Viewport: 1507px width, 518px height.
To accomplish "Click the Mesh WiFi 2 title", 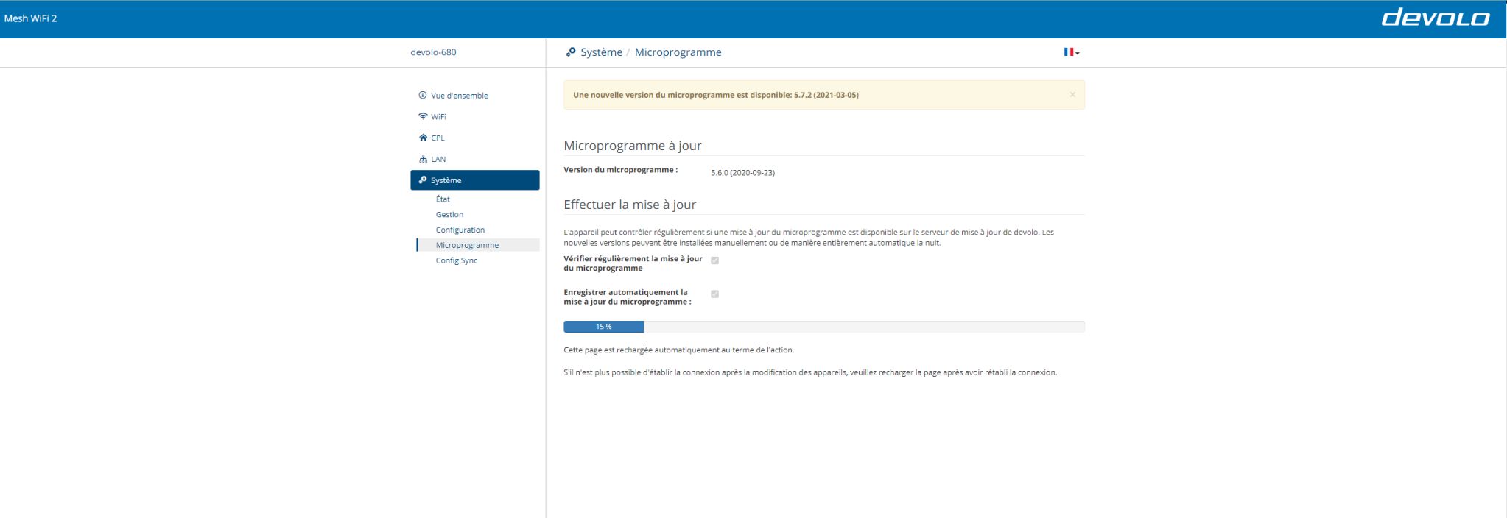I will coord(30,18).
